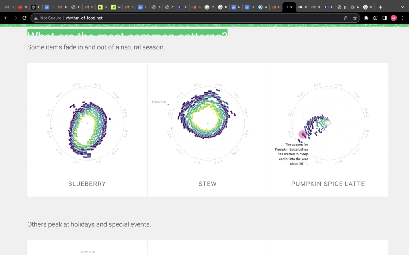The width and height of the screenshot is (409, 255).
Task: Switch to the YouTube tab
Action: pyautogui.click(x=22, y=7)
